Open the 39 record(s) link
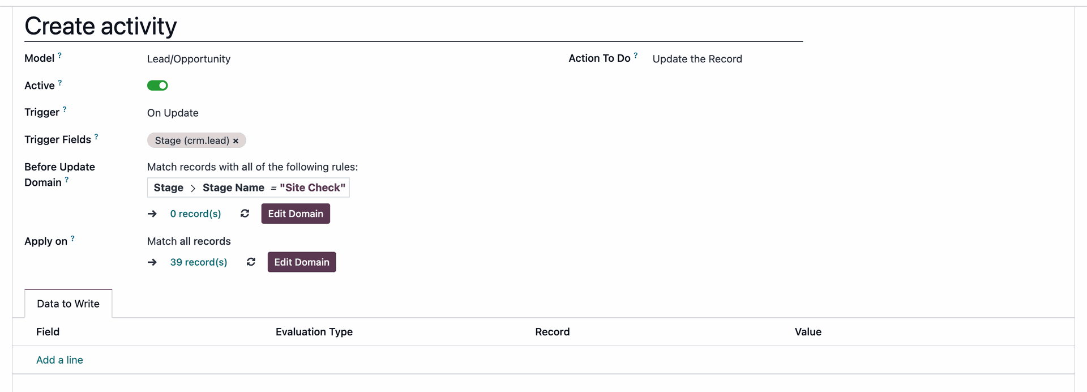Image resolution: width=1087 pixels, height=392 pixels. (198, 262)
